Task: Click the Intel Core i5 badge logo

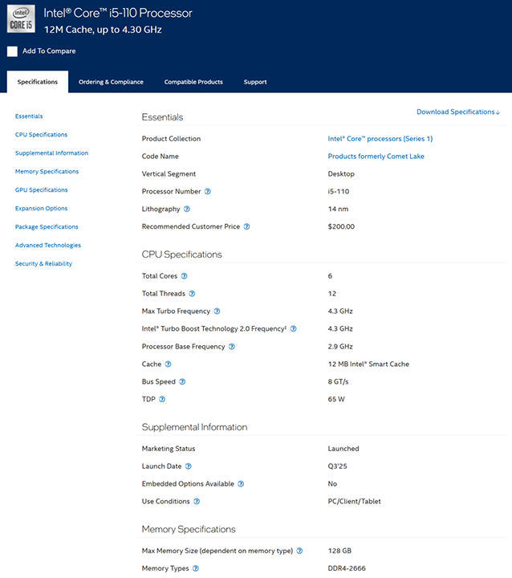Action: [21, 18]
